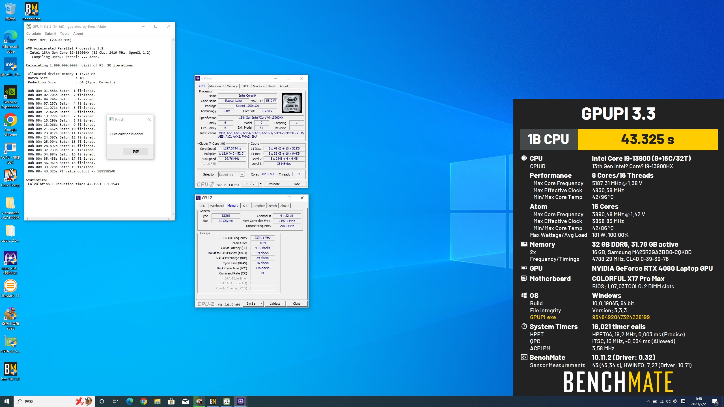Open the volume icon in system tray
The width and height of the screenshot is (724, 407).
pyautogui.click(x=668, y=401)
